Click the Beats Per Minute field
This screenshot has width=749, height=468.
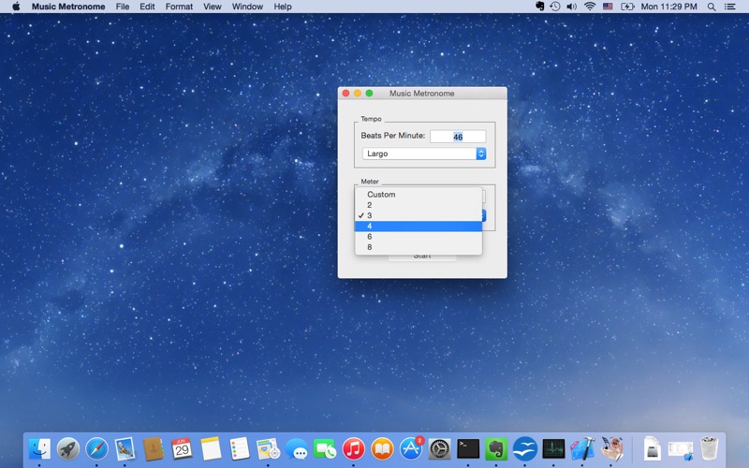[x=458, y=137]
